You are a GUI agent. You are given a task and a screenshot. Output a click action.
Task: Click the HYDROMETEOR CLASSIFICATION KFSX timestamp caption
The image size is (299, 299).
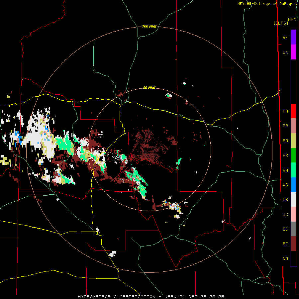point(151,297)
